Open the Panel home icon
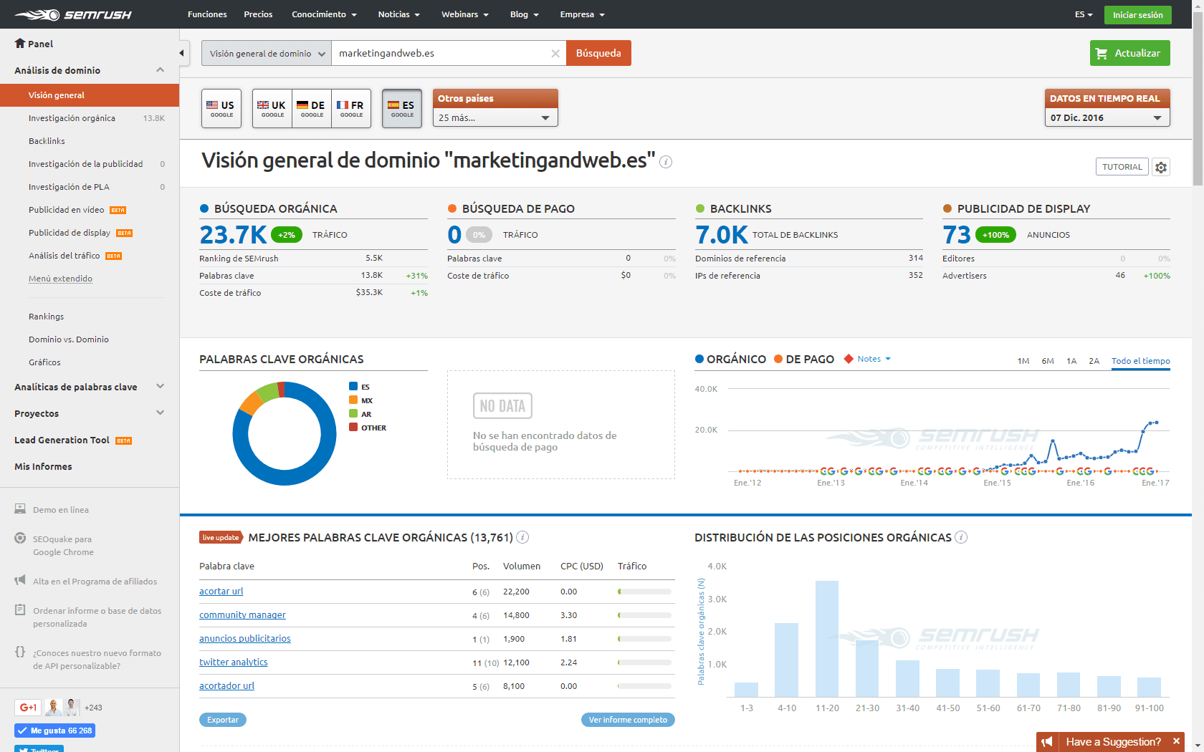The height and width of the screenshot is (752, 1204). pos(20,43)
